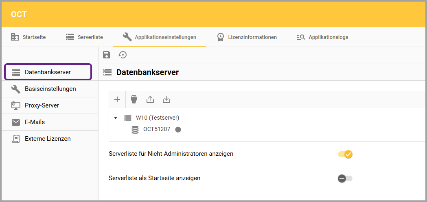Image resolution: width=427 pixels, height=202 pixels.
Task: Click the OCT51207 database icon
Action: point(135,129)
